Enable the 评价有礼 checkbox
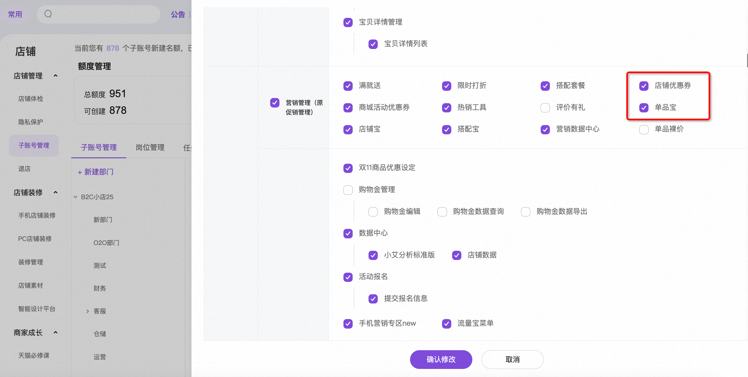The image size is (748, 377). (x=545, y=108)
